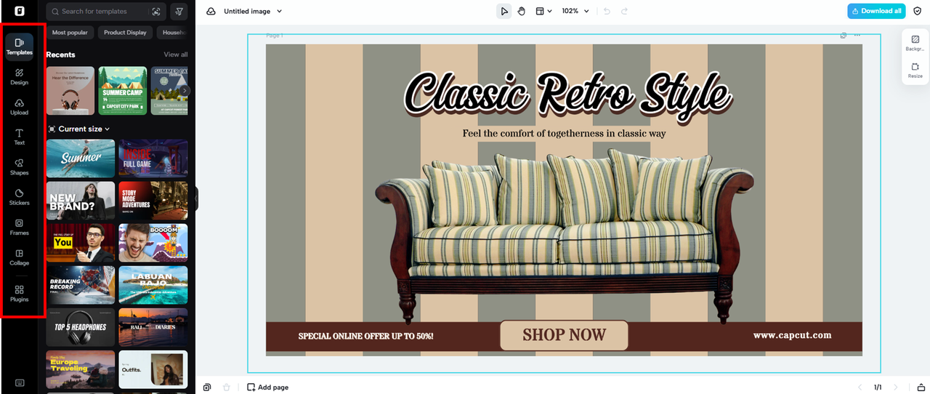Collapse the templates side panel handle
The height and width of the screenshot is (394, 930).
click(195, 198)
